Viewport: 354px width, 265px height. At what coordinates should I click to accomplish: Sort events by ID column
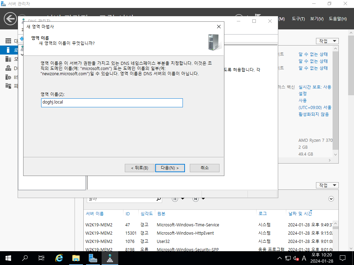128,214
